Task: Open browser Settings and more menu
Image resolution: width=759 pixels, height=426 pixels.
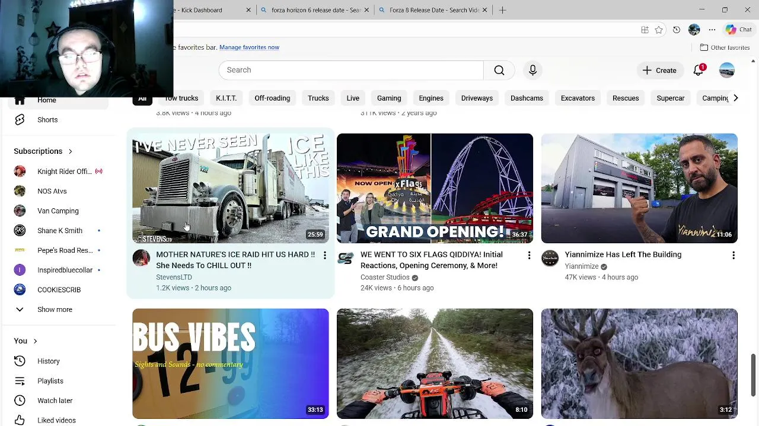Action: coord(712,30)
